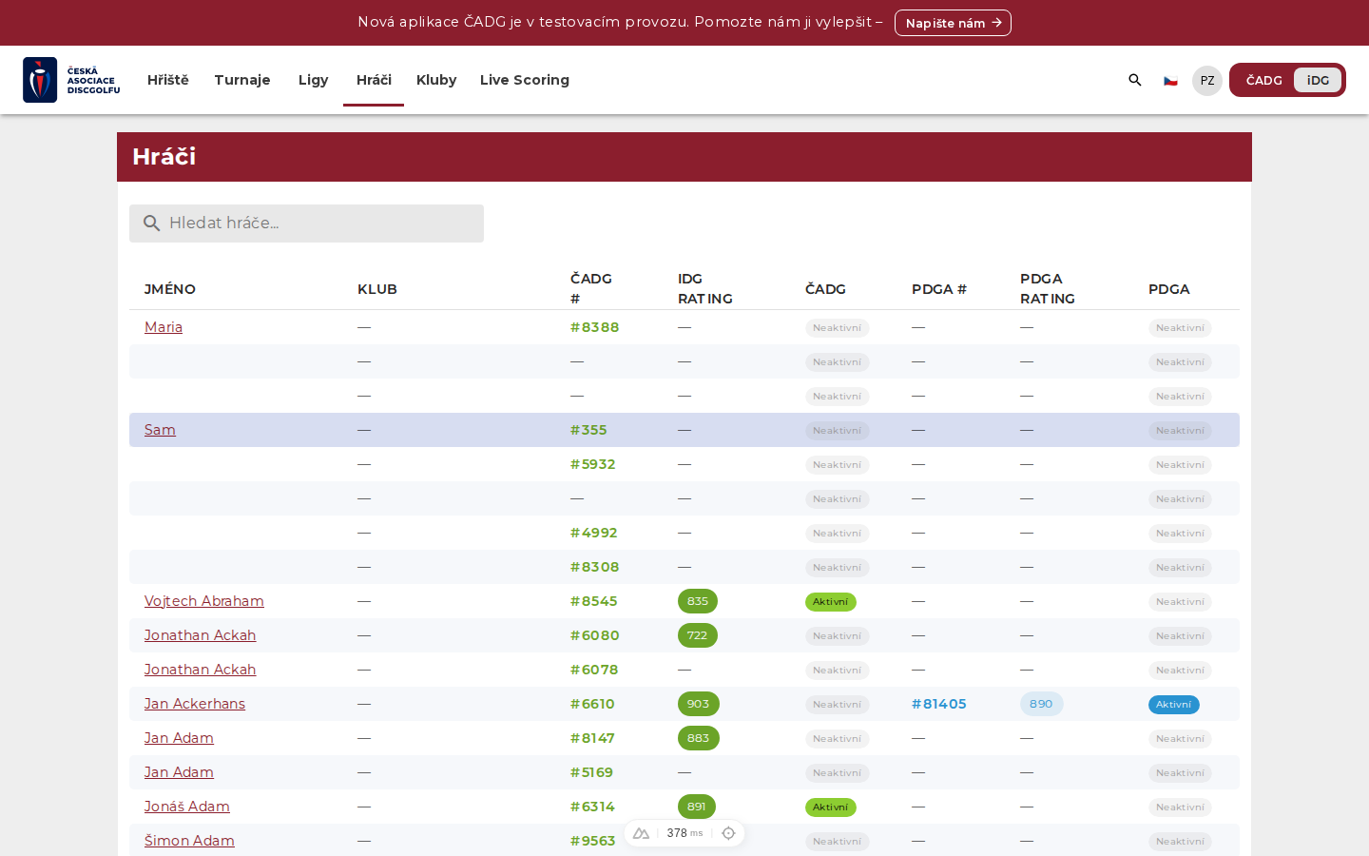Click ČADG number #5932

[x=593, y=464]
